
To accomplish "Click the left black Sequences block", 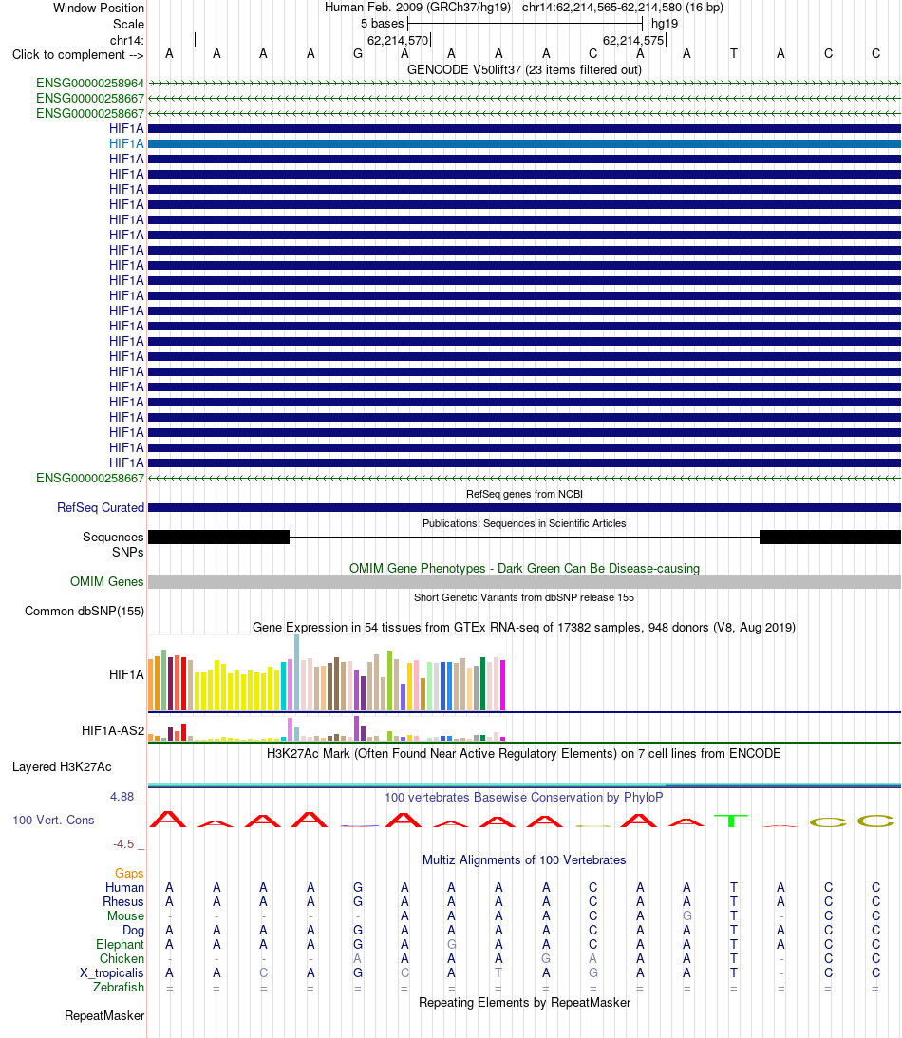I will click(x=219, y=537).
